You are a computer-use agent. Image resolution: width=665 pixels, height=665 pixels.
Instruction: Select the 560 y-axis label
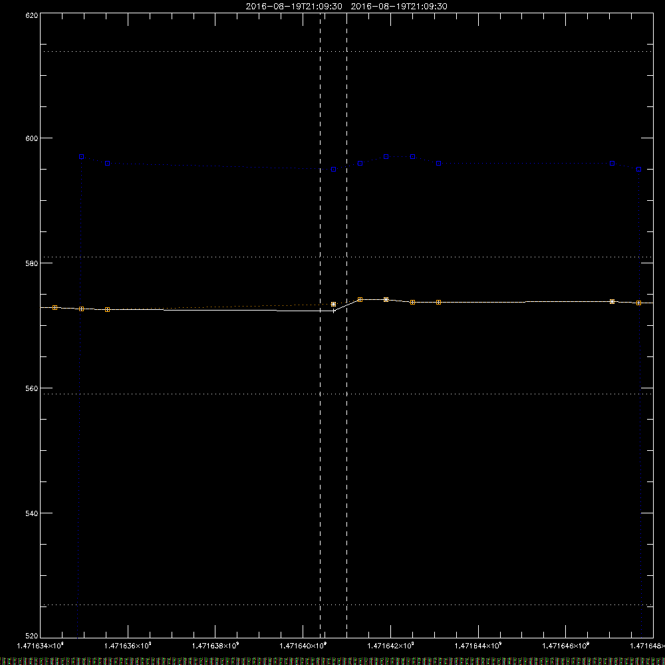tap(32, 389)
